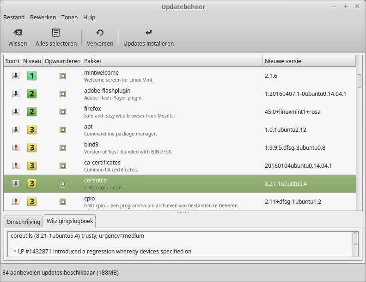The image size is (366, 282).
Task: Click the level 3 badge for cpio
Action: click(32, 201)
